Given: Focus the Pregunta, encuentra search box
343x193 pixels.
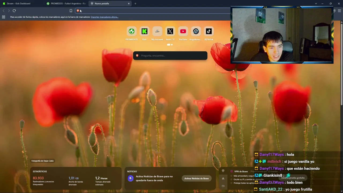Looking at the screenshot, I should (170, 55).
